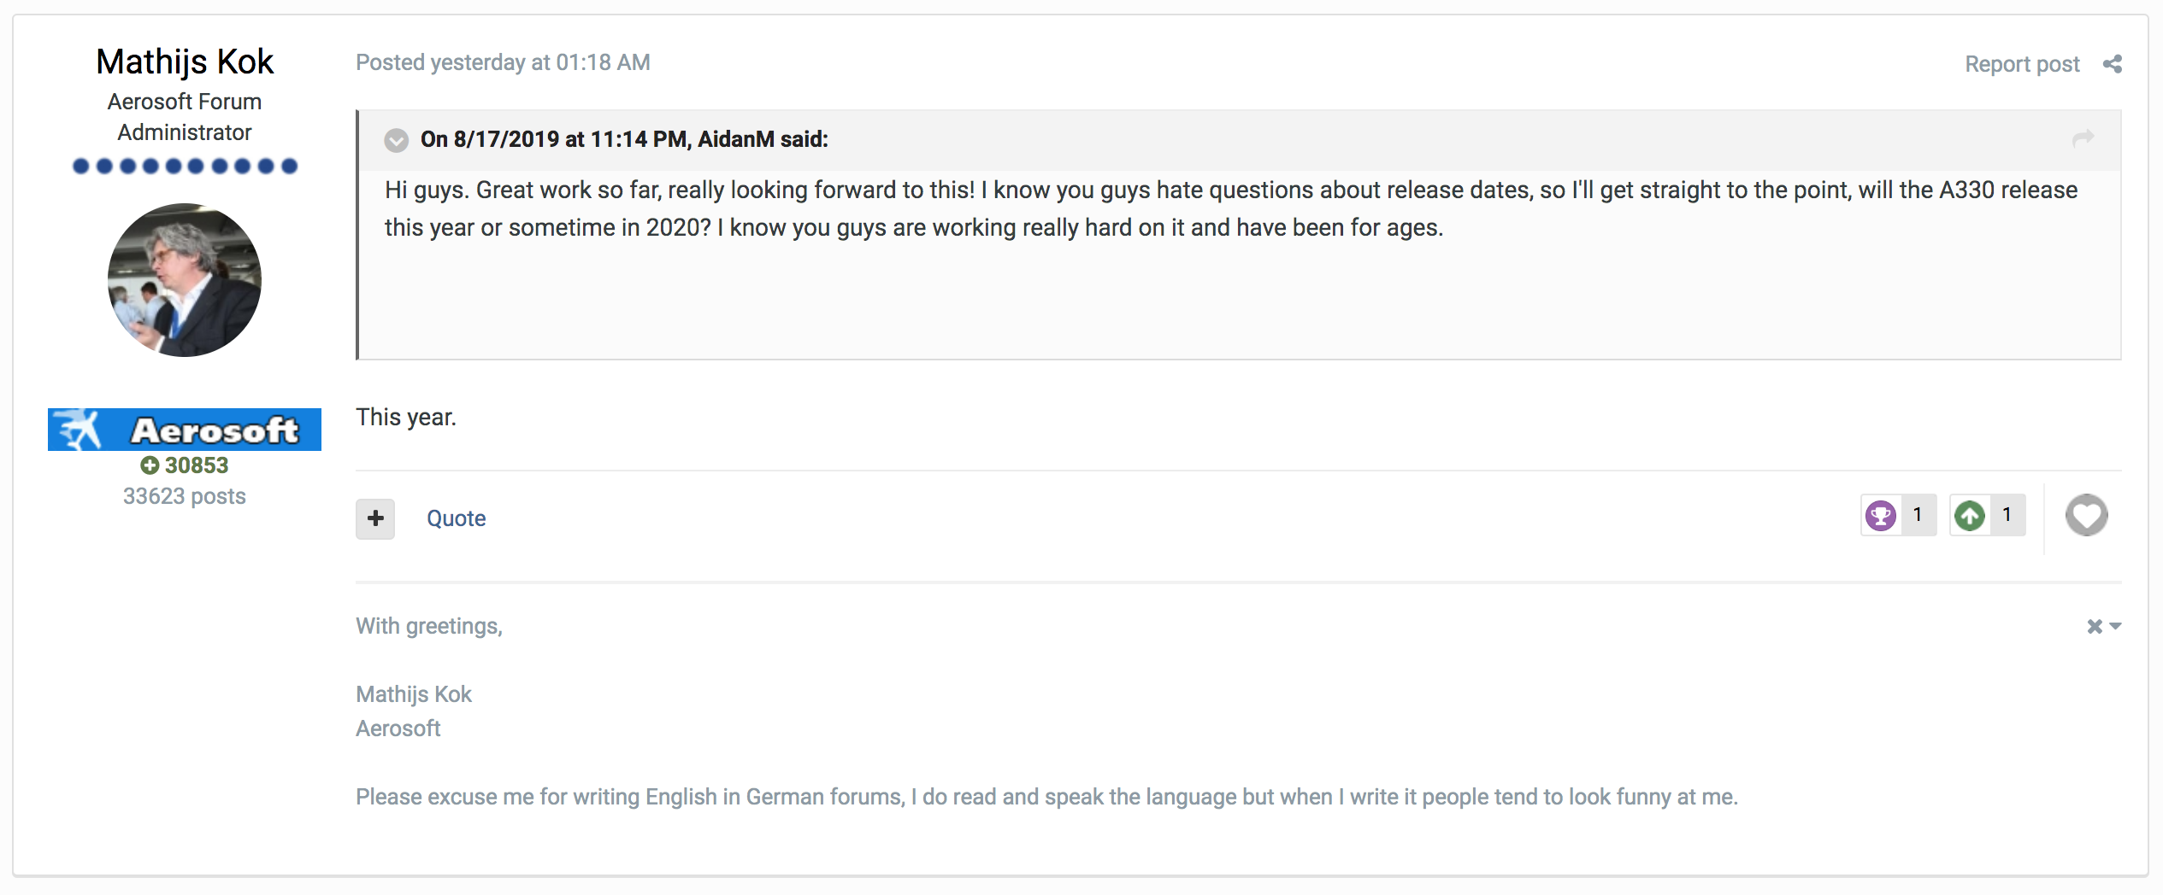
Task: Click the Quote link below the post
Action: tap(456, 518)
